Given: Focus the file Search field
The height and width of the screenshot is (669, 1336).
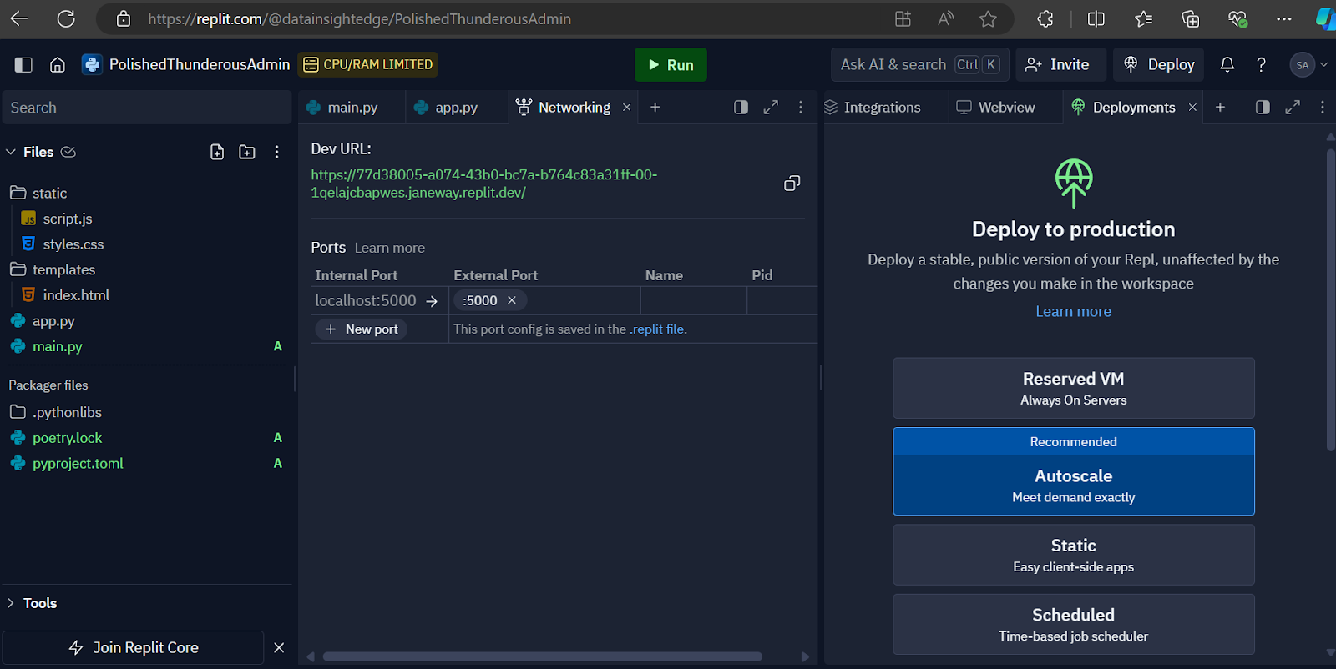Looking at the screenshot, I should tap(147, 108).
